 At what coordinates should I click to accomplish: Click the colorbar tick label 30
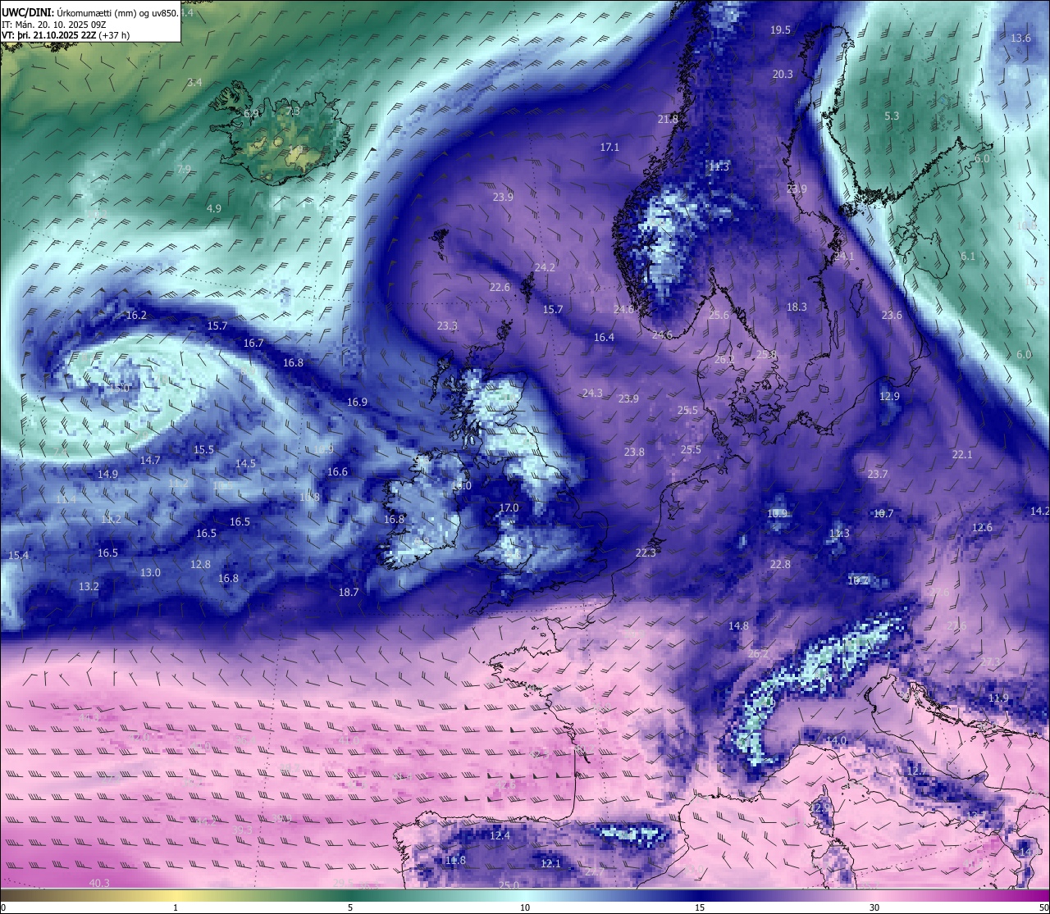874,907
